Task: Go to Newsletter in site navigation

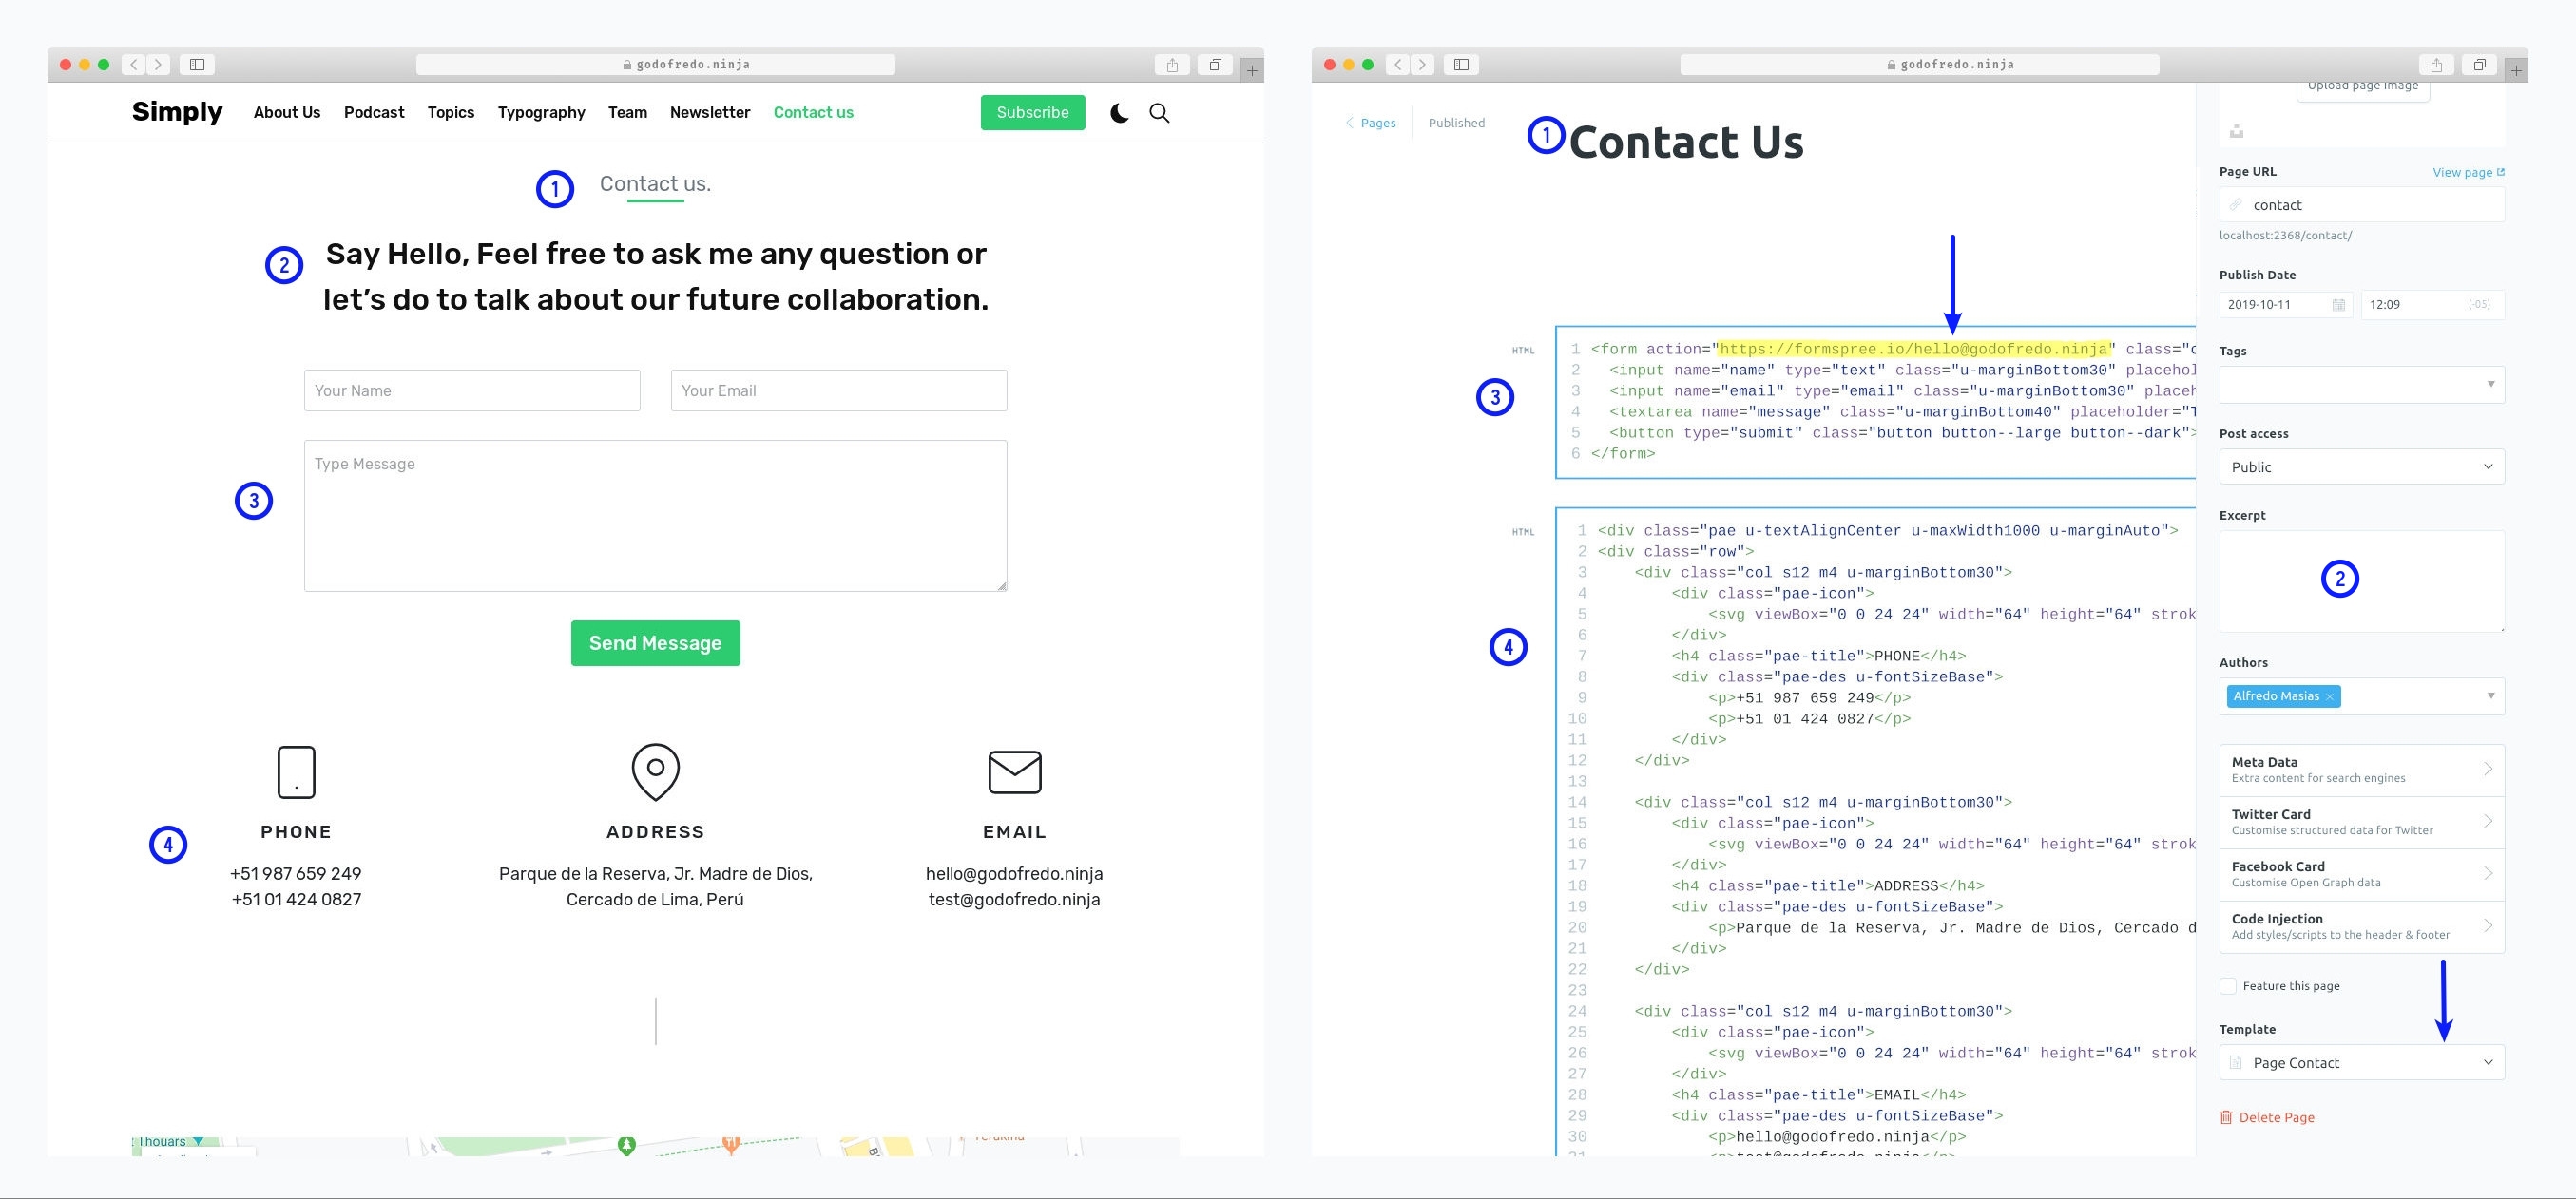Action: 709,113
